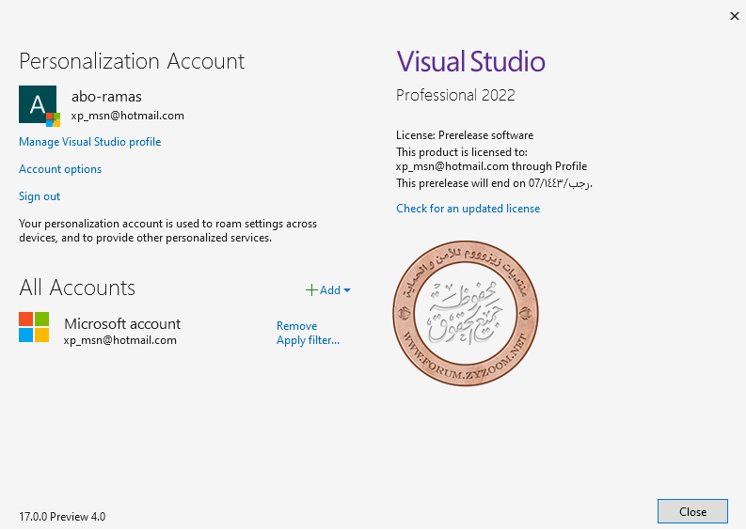
Task: Open Apply filter for Microsoft account
Action: 308,340
